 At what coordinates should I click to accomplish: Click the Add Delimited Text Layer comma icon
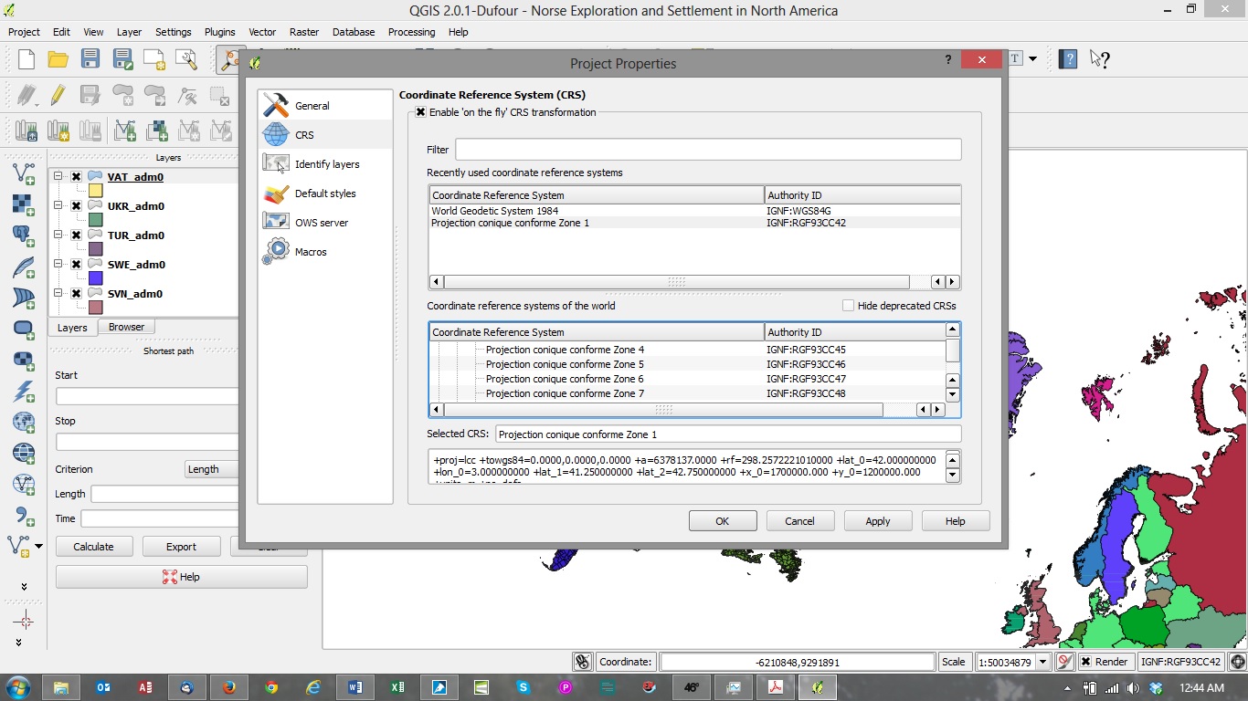tap(24, 515)
